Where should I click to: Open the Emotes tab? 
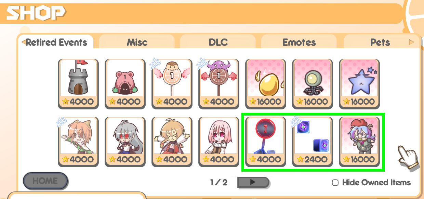(x=299, y=42)
